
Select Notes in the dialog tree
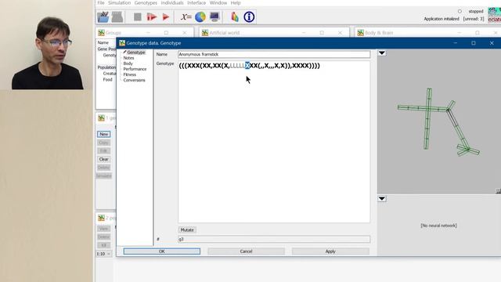128,58
